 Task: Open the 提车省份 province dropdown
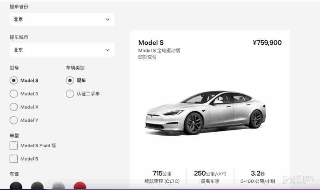(x=62, y=19)
